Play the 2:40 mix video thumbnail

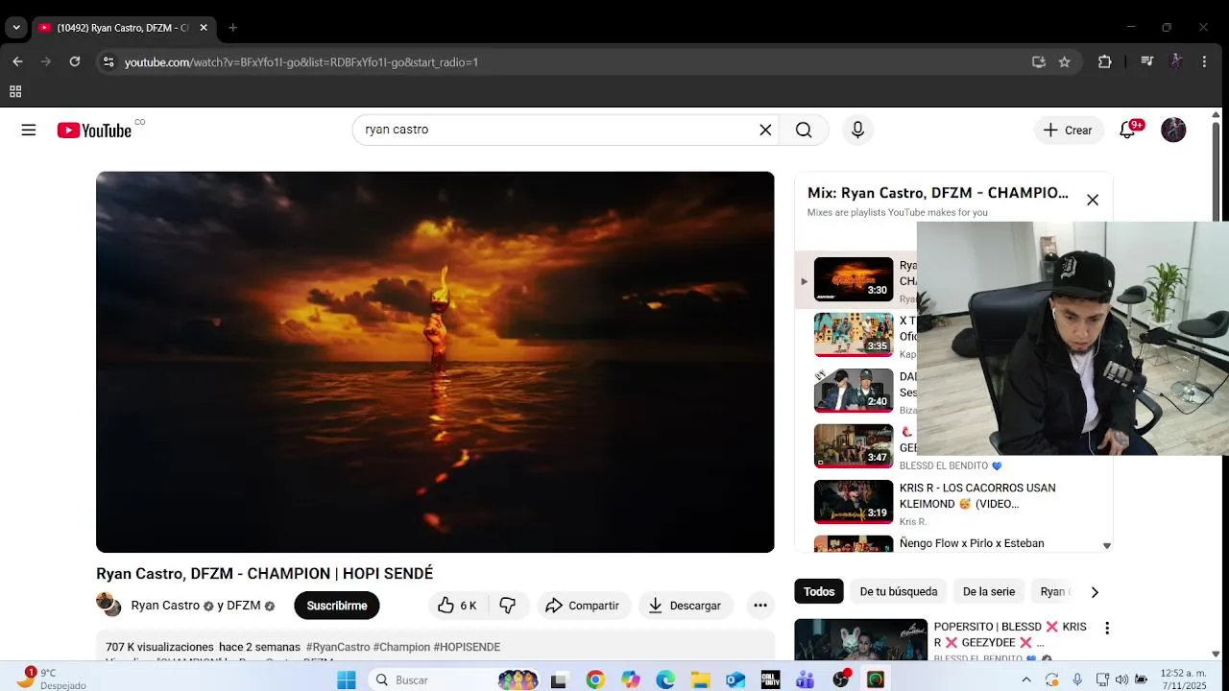(x=854, y=391)
